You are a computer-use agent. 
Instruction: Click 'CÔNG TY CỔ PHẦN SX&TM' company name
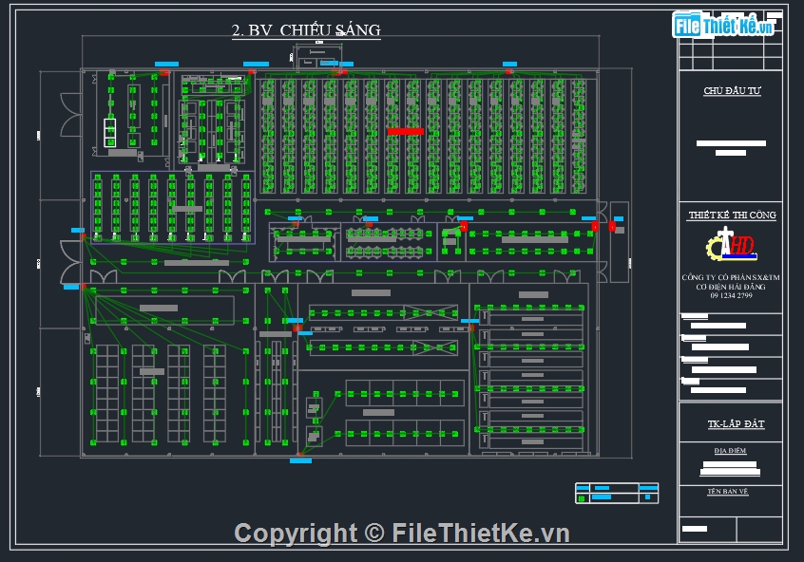pyautogui.click(x=730, y=277)
